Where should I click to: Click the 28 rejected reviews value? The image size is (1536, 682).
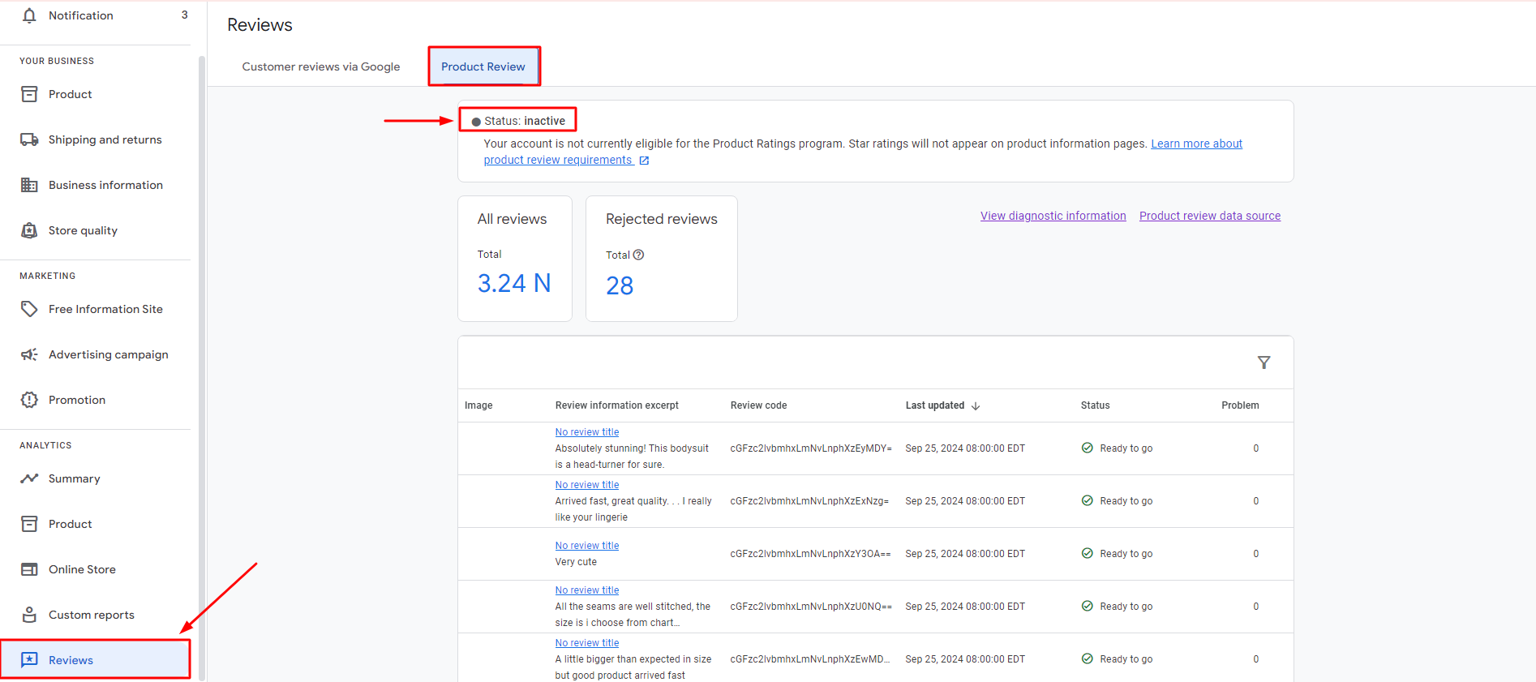(620, 285)
